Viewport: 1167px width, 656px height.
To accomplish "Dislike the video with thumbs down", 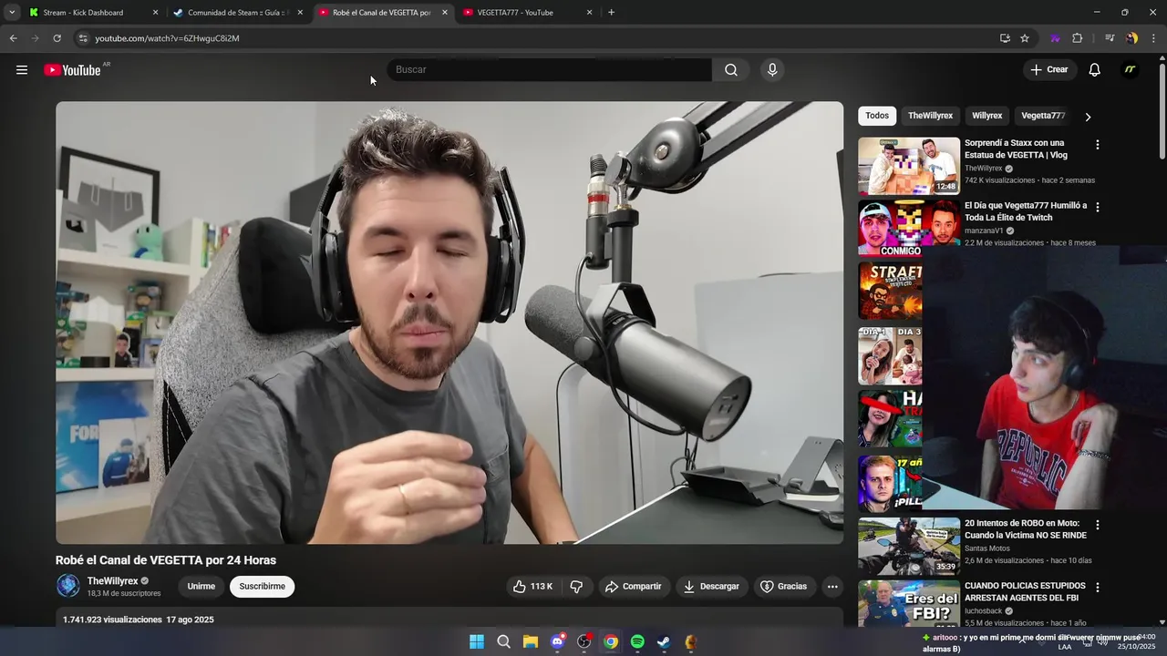I will pos(576,587).
